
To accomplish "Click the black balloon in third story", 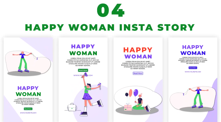I will [127, 95].
